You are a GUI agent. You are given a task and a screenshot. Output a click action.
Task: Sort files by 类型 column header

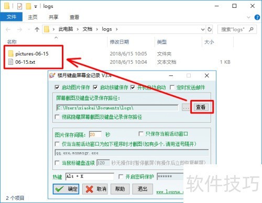pyautogui.click(x=162, y=42)
